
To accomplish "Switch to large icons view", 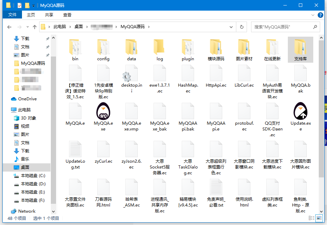I will [319, 218].
